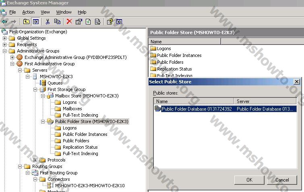Screen dimensions: 304x192
Task: Select Full-Text Indexing under Public Folder Store
Action: pyautogui.click(x=81, y=154)
